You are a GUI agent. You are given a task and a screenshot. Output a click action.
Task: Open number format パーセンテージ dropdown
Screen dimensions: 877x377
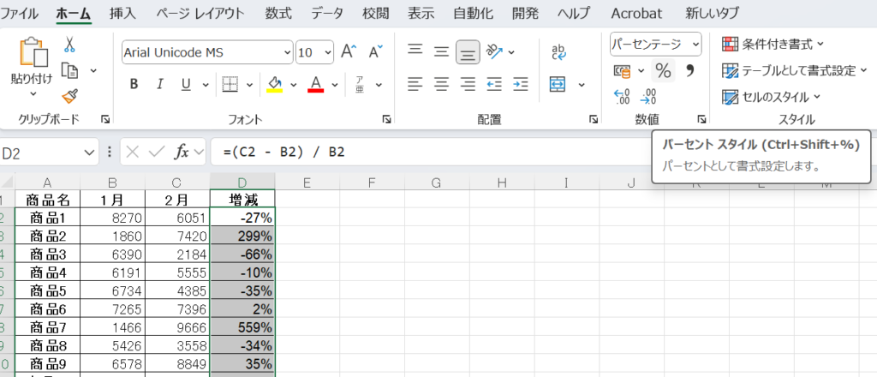click(x=695, y=45)
